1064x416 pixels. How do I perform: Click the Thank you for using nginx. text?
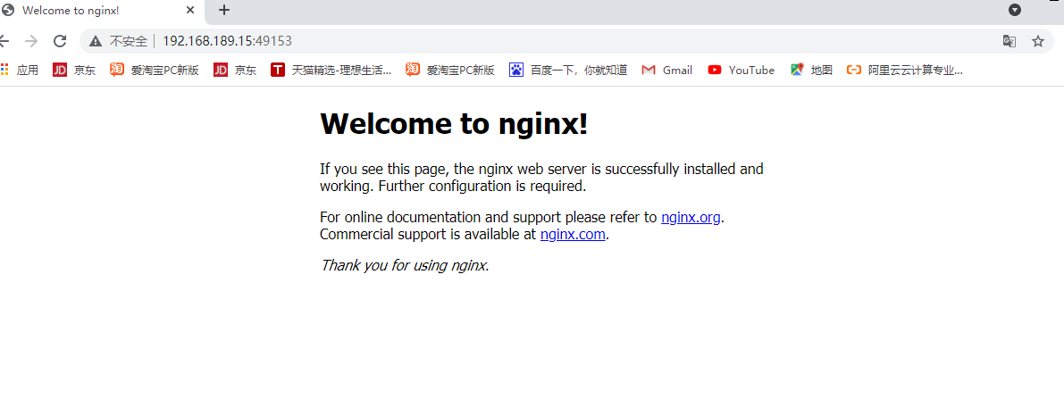point(405,265)
